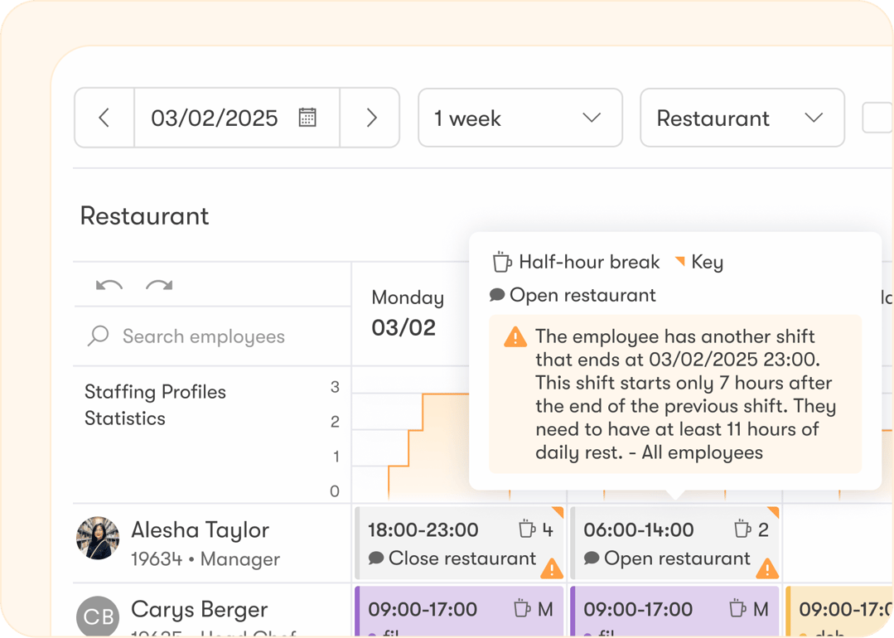Click the orange Key flag icon in tooltip

(x=679, y=261)
